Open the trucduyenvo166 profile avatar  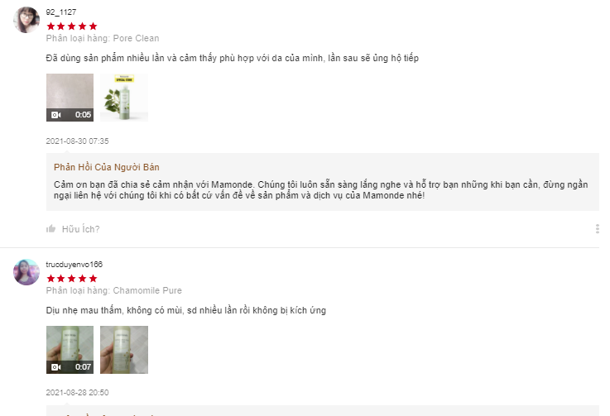26,271
